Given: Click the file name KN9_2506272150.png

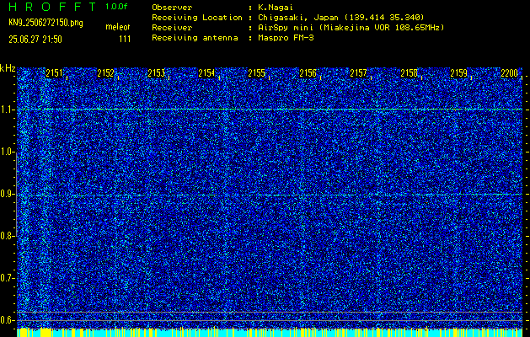Looking at the screenshot, I should tap(46, 23).
